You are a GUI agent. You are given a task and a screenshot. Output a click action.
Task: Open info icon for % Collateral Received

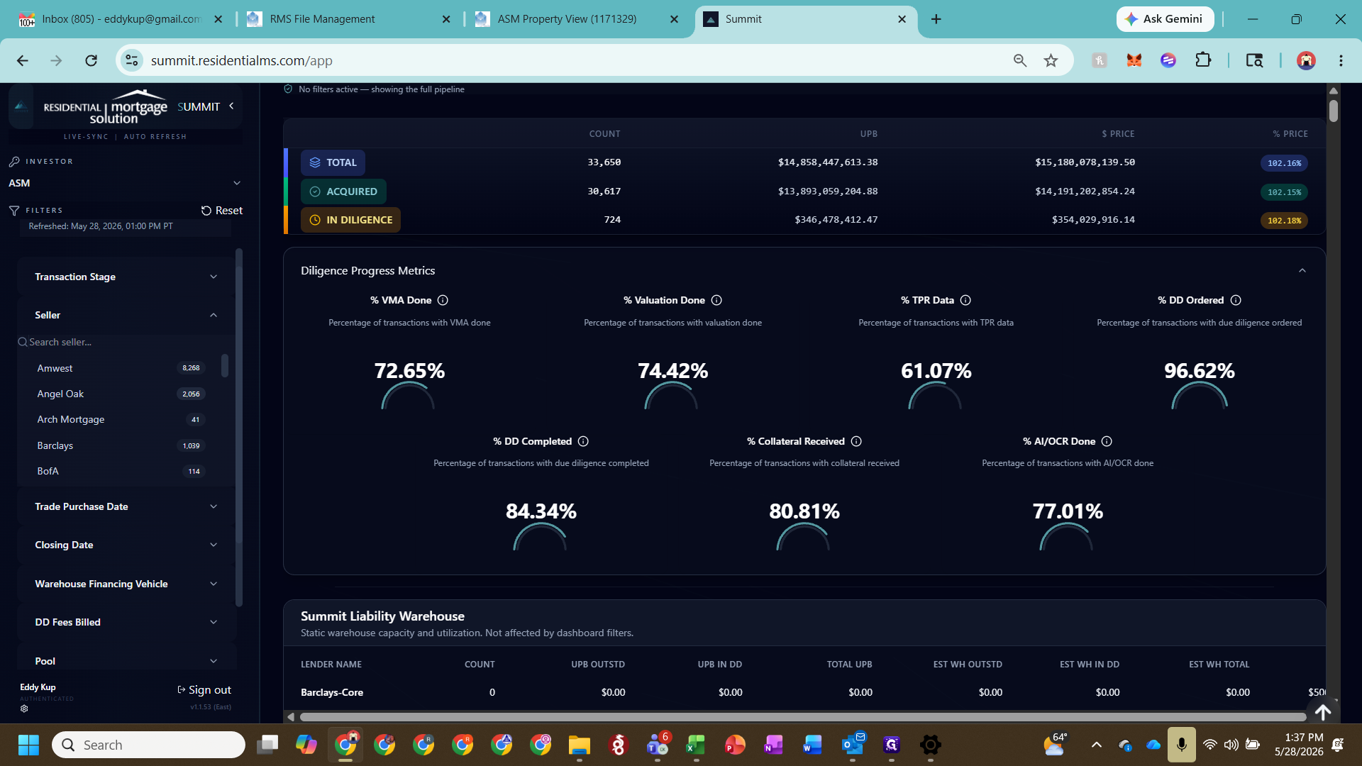(x=856, y=441)
